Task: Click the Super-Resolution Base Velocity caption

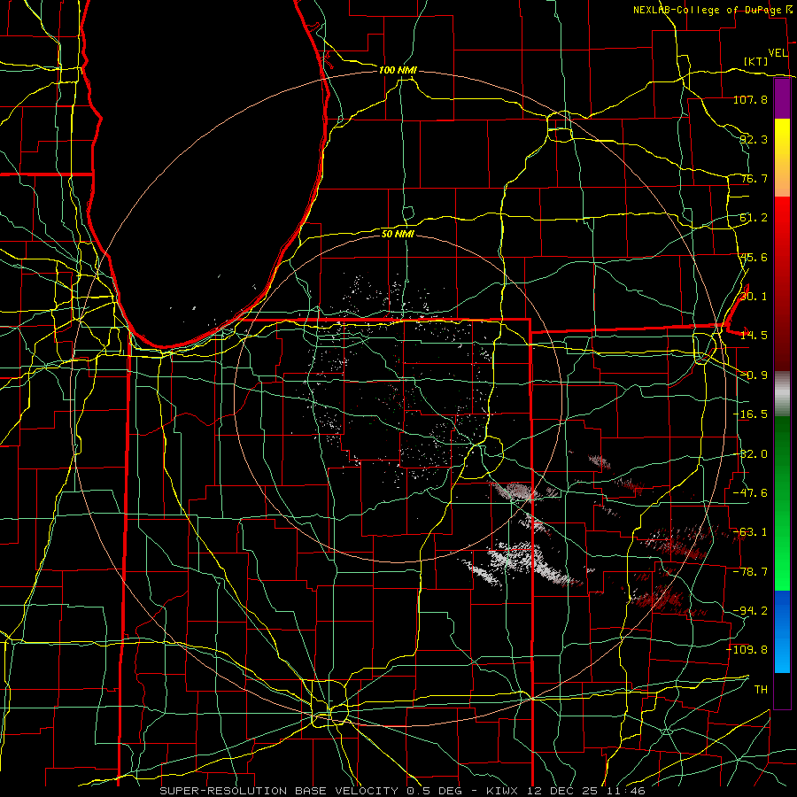Action: pyautogui.click(x=403, y=791)
